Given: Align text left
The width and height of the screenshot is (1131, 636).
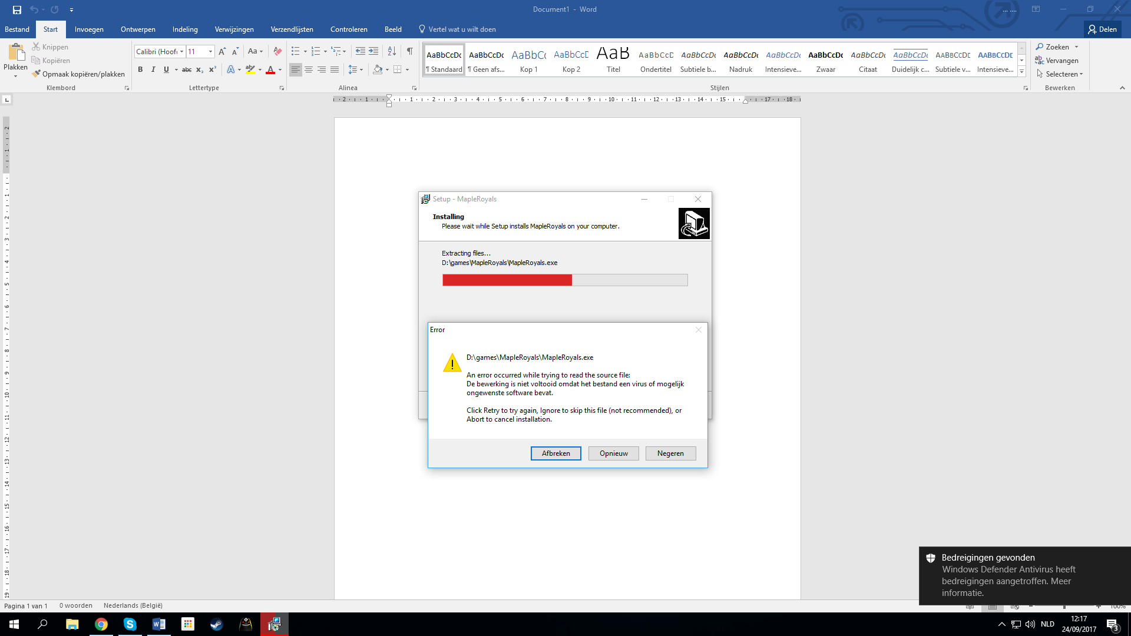Looking at the screenshot, I should click(x=296, y=69).
